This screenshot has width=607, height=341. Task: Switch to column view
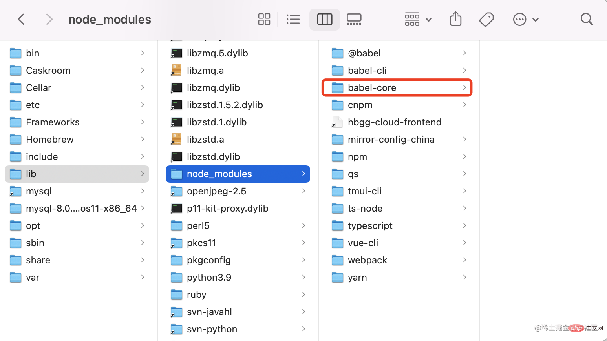tap(325, 19)
